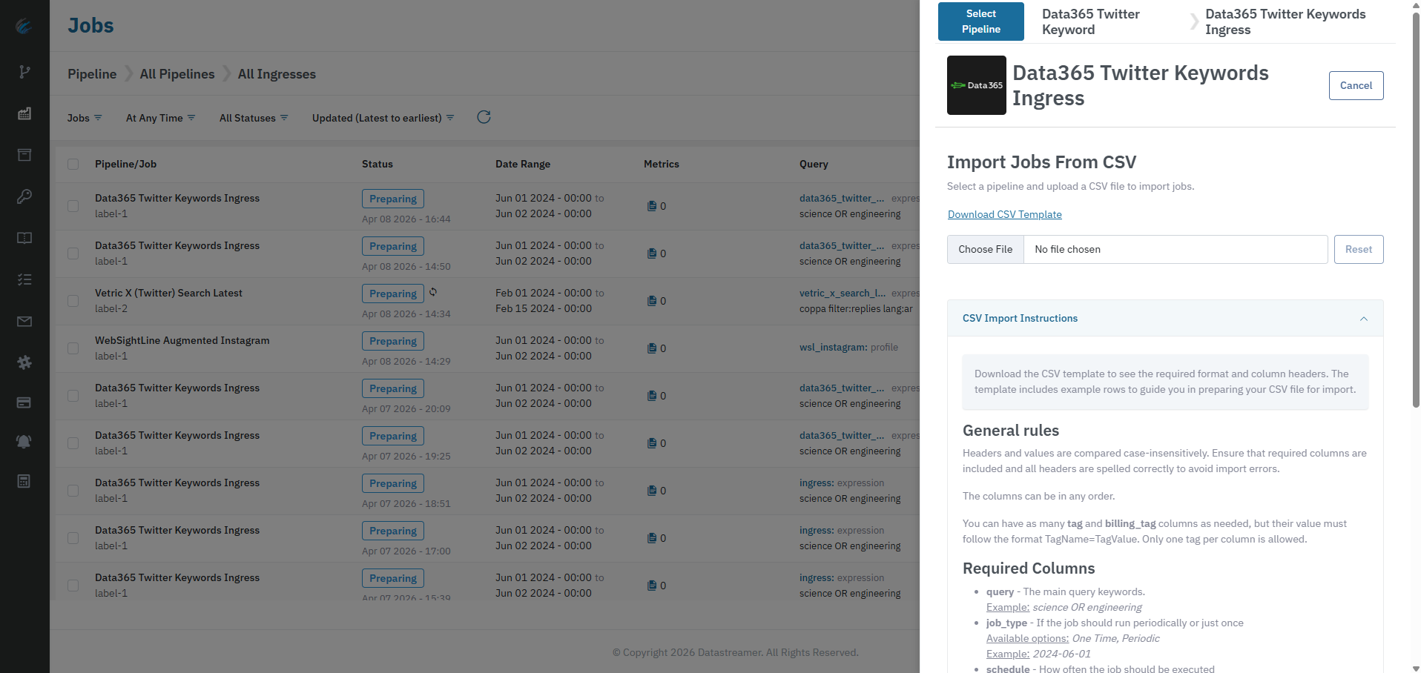Screen dimensions: 1421x673
Task: Click the refresh jobs icon
Action: (x=484, y=117)
